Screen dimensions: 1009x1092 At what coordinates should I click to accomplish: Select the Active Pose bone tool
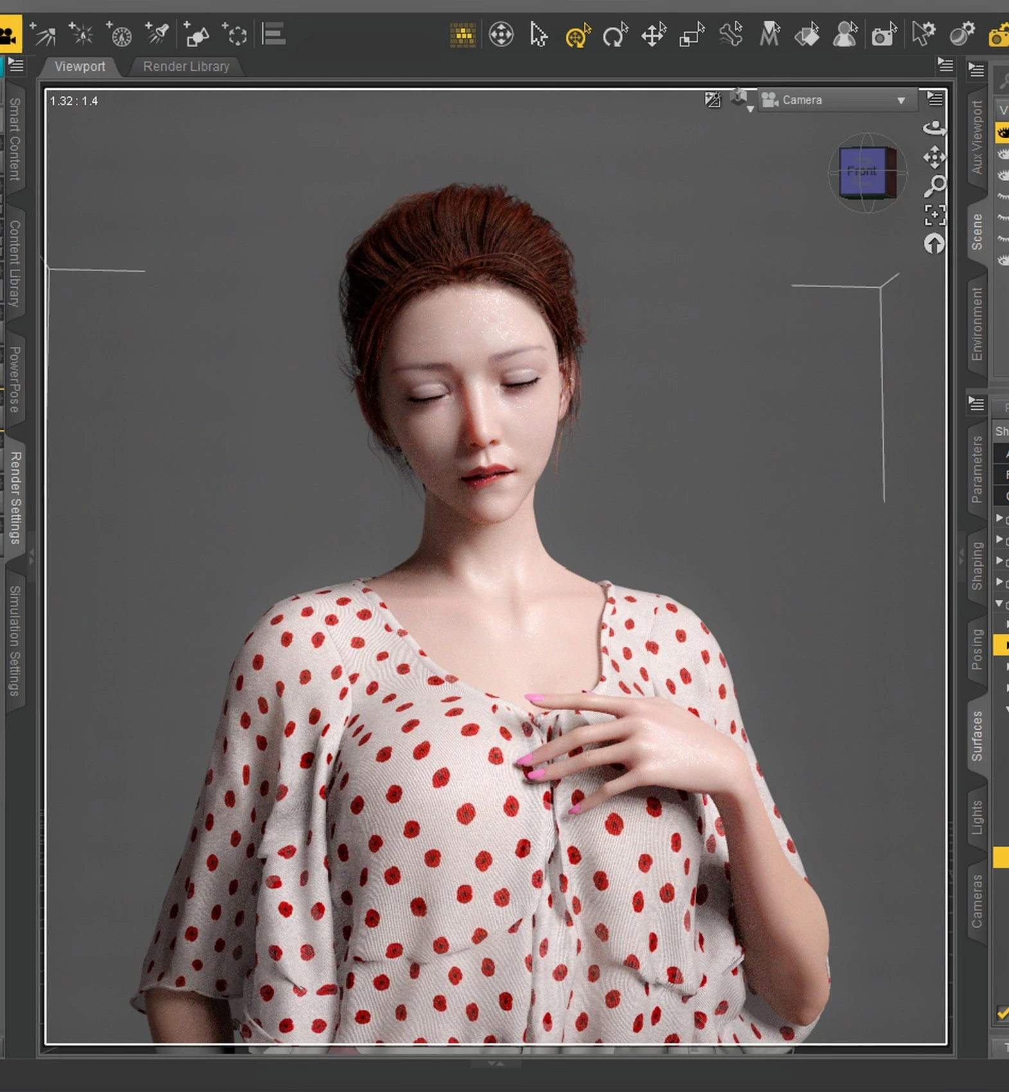[730, 35]
